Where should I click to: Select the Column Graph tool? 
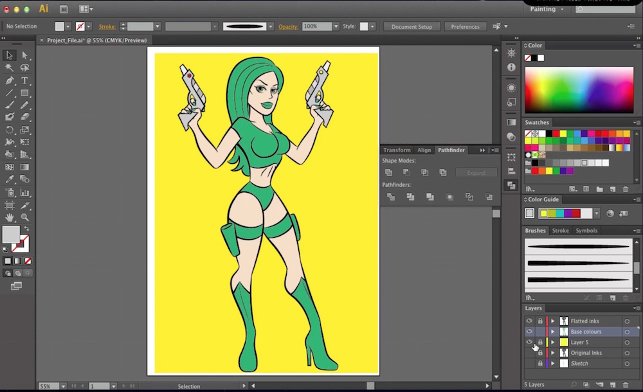point(24,192)
